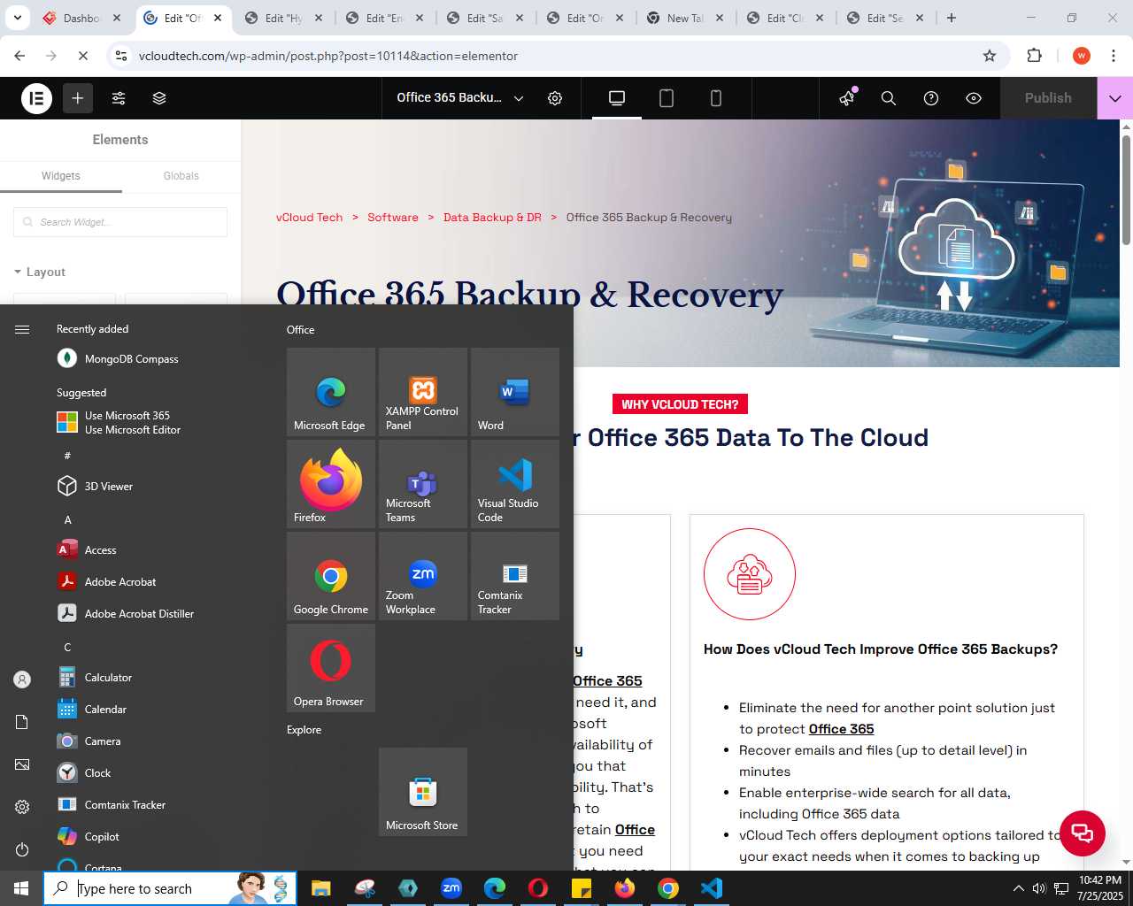Screen dimensions: 1133x906
Task: Open the Comtanix Tracker tile
Action: (515, 576)
